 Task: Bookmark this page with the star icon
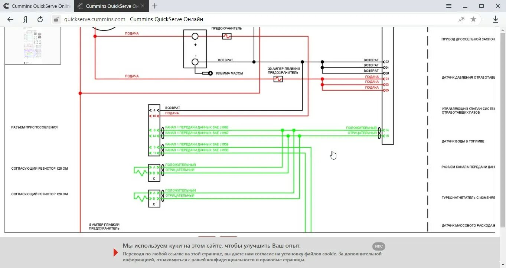click(474, 19)
